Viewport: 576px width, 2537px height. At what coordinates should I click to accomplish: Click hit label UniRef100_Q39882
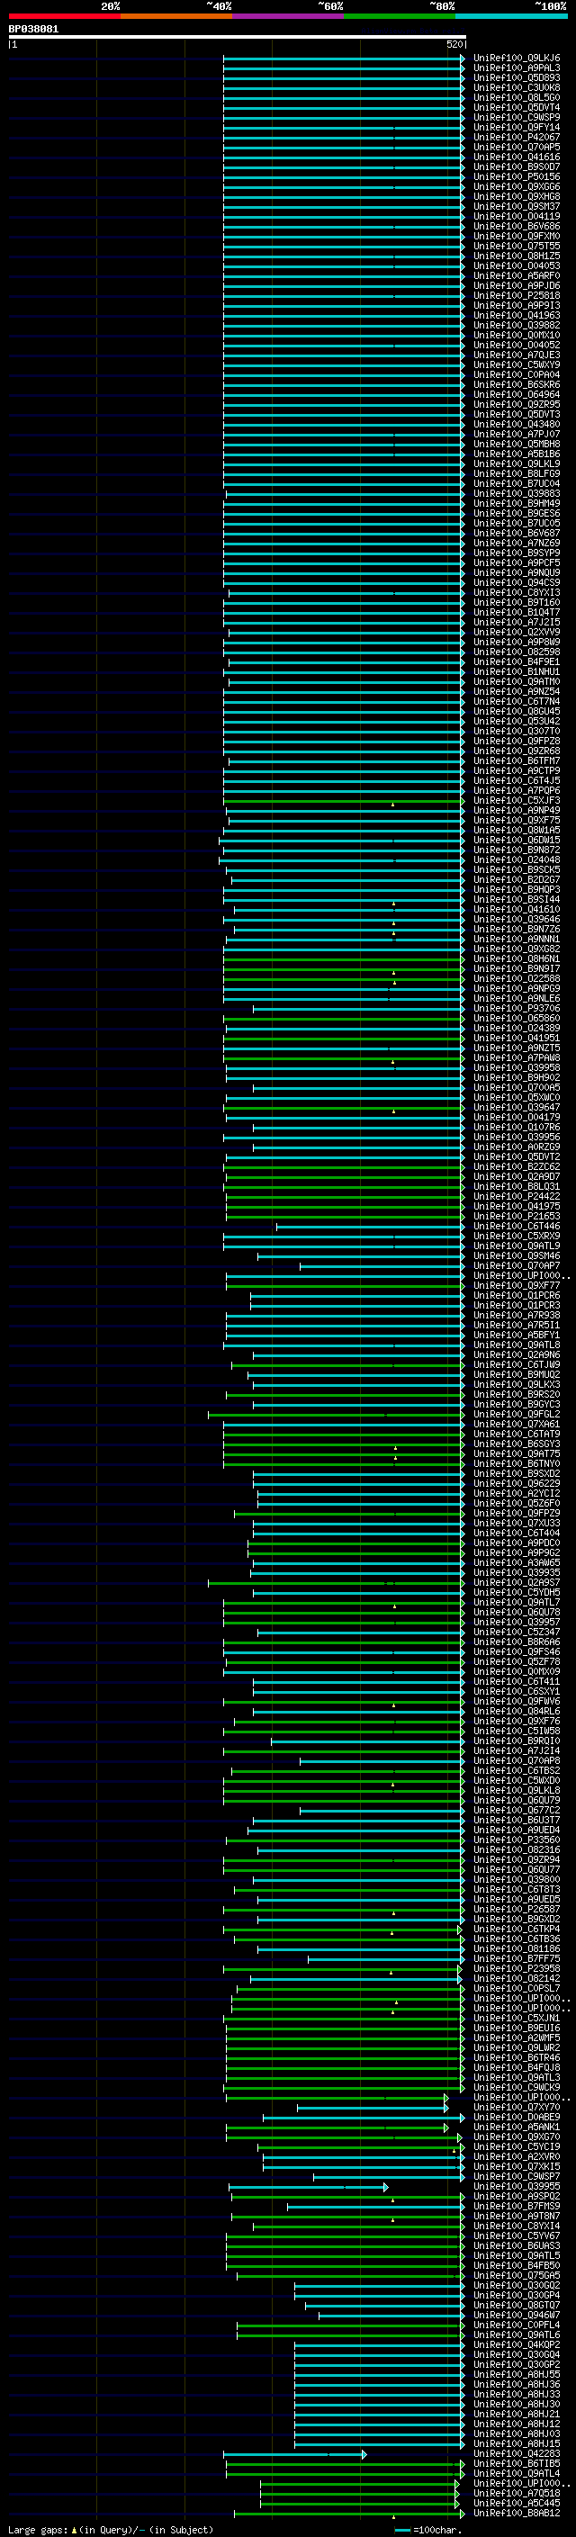pyautogui.click(x=517, y=325)
